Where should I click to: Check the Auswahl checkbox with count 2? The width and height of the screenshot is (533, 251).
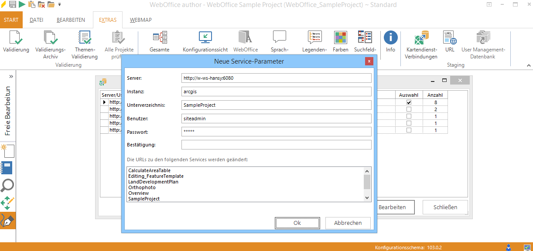pos(409,109)
